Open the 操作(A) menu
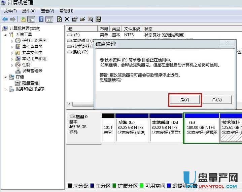The height and width of the screenshot is (192, 242). point(29,11)
